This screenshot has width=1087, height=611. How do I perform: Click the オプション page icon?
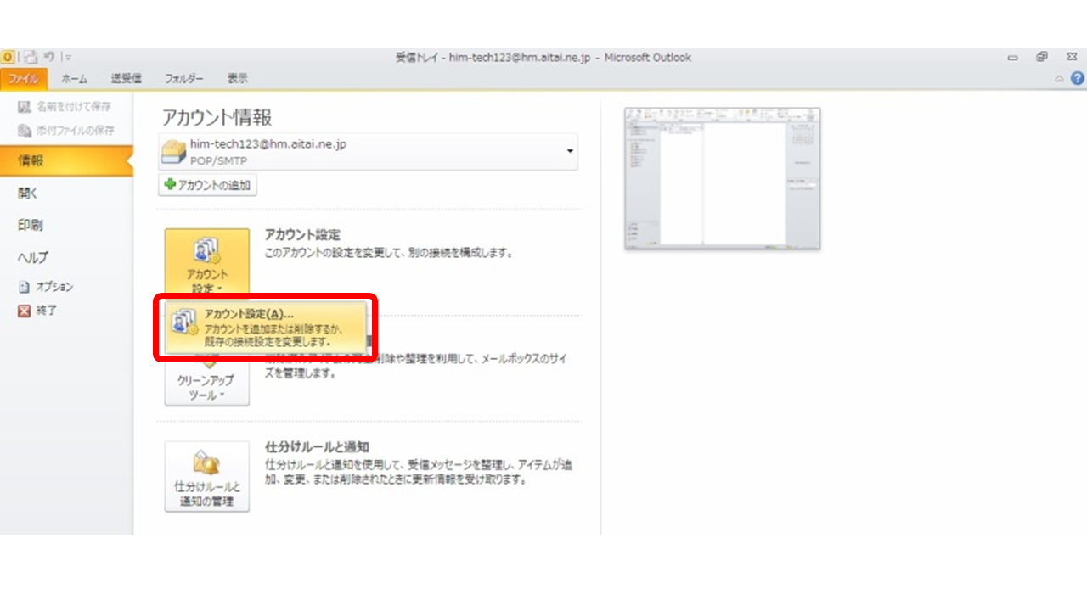coord(25,287)
